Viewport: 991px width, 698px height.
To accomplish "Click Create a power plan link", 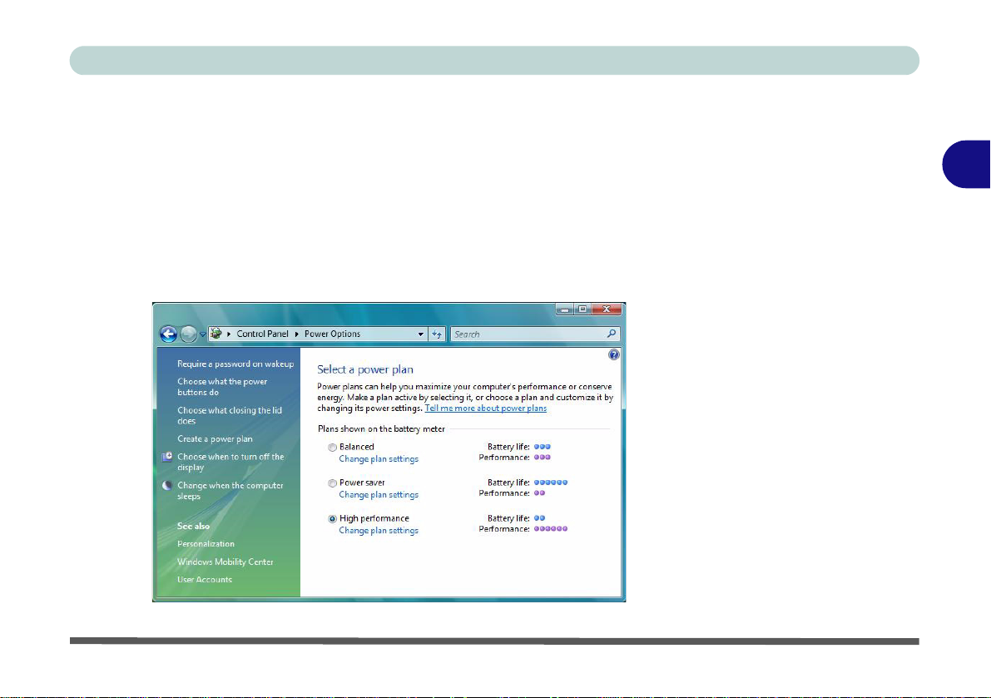I will tap(215, 439).
